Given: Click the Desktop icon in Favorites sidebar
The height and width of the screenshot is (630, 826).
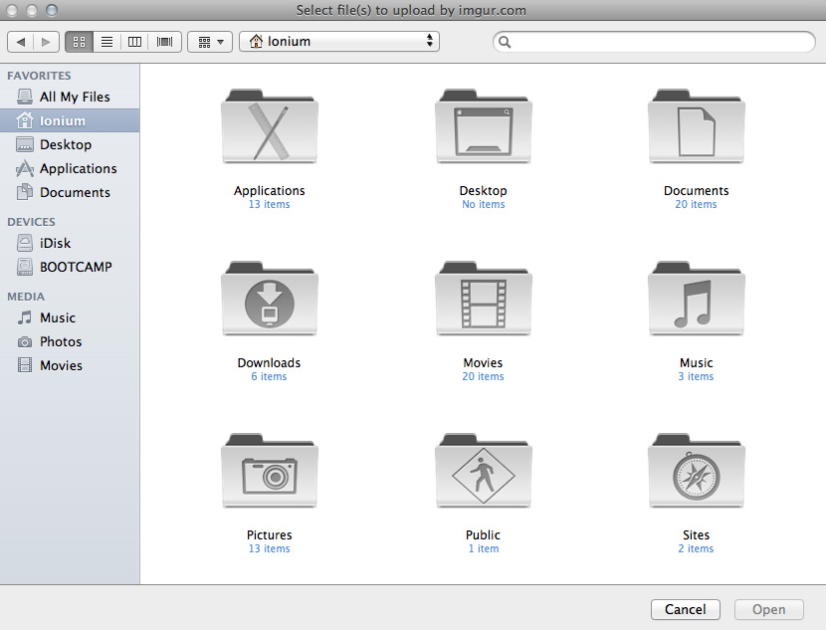Looking at the screenshot, I should 25,144.
